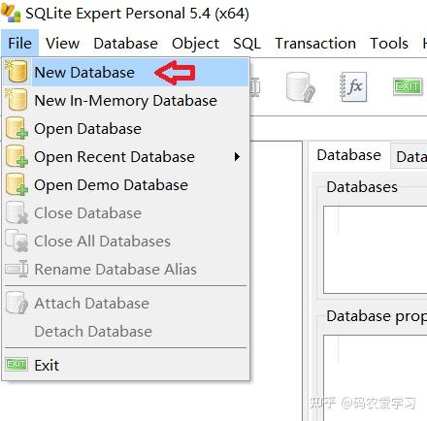Open the SQL menu

[x=246, y=44]
